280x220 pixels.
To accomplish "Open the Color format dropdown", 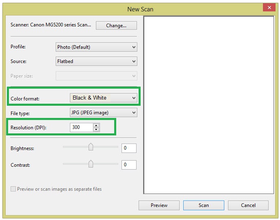I will click(104, 98).
